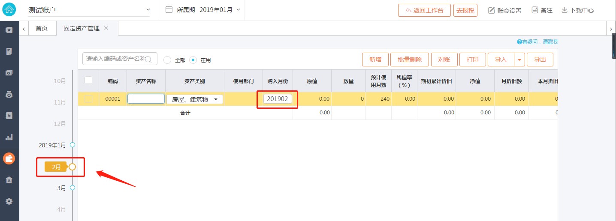Open 下载中心 in the top bar
Image resolution: width=616 pixels, height=221 pixels.
[x=578, y=10]
